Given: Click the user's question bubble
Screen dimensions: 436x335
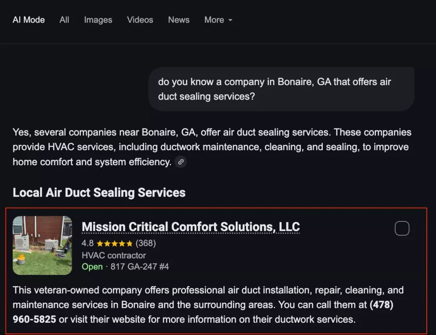Looking at the screenshot, I should pos(281,89).
